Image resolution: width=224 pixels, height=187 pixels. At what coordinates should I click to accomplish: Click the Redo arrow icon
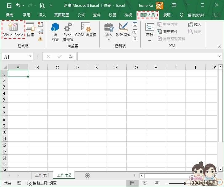click(30, 6)
